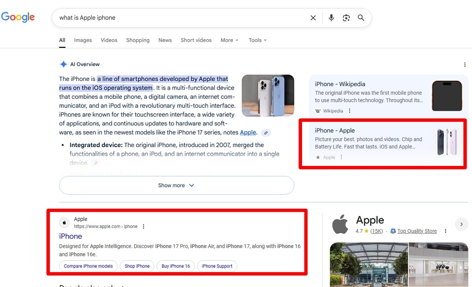Switch to the Images tab

tap(83, 40)
